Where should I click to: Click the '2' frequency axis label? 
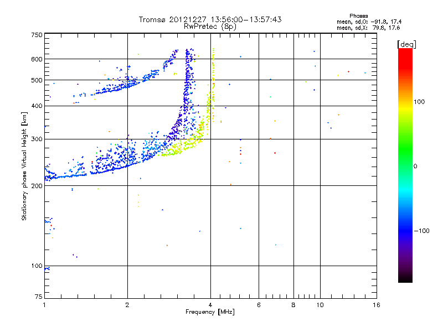point(127,305)
